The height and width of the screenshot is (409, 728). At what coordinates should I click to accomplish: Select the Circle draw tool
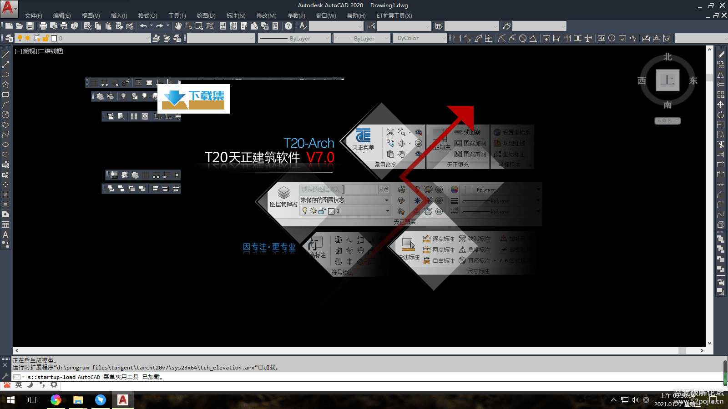[5, 115]
